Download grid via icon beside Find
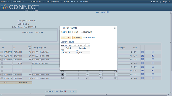The height and width of the screenshot is (96, 172). tap(65, 91)
